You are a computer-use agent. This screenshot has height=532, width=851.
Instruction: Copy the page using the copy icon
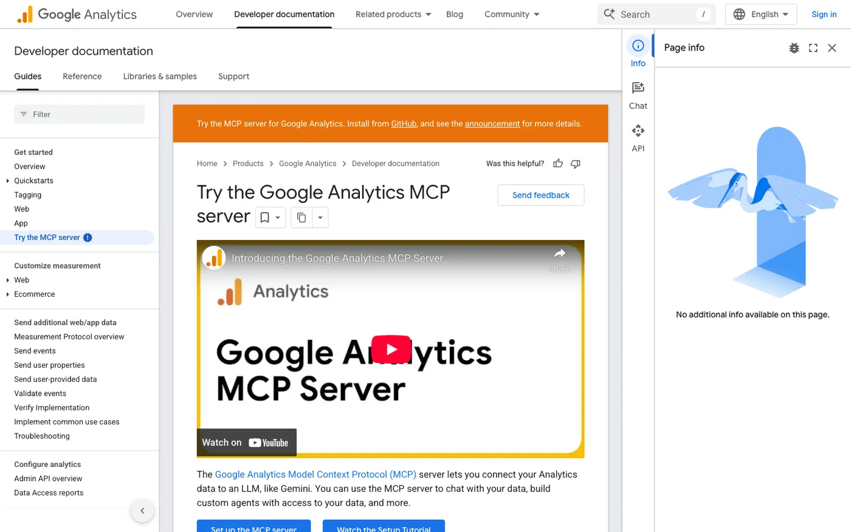[301, 217]
